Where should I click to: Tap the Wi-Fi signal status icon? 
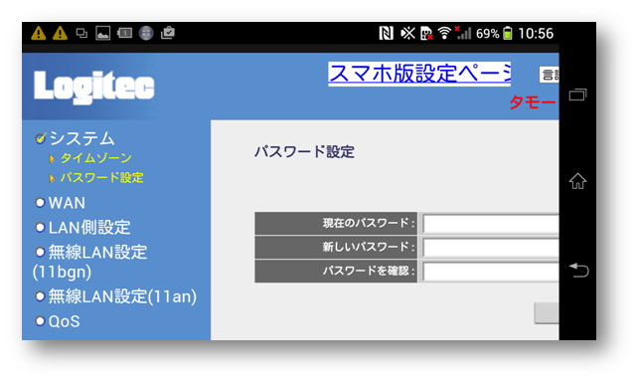[444, 33]
